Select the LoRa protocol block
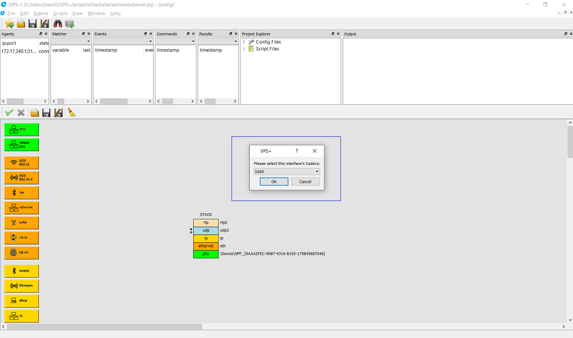This screenshot has height=338, width=573. pyautogui.click(x=22, y=222)
